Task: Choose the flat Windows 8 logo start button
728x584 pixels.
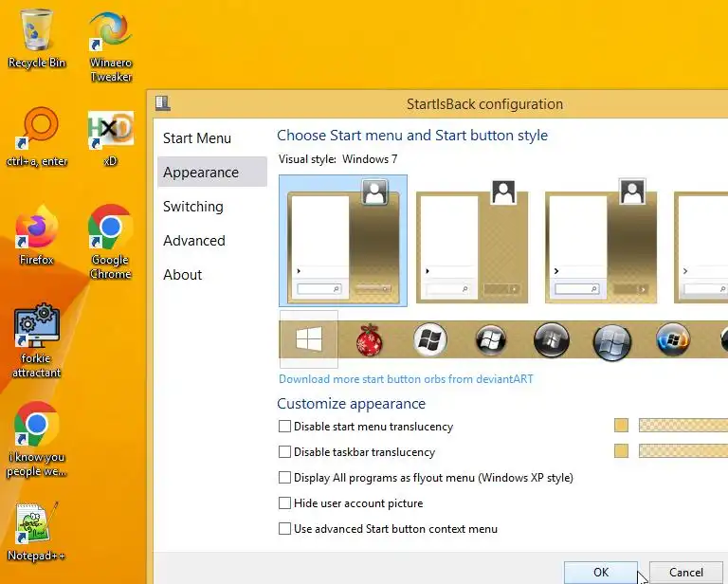Action: 309,339
